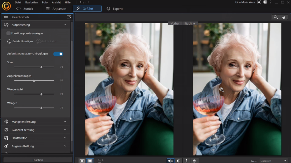This screenshot has width=291, height=163.
Task: Click Gesicht hinzufügen button
Action: pyautogui.click(x=20, y=41)
